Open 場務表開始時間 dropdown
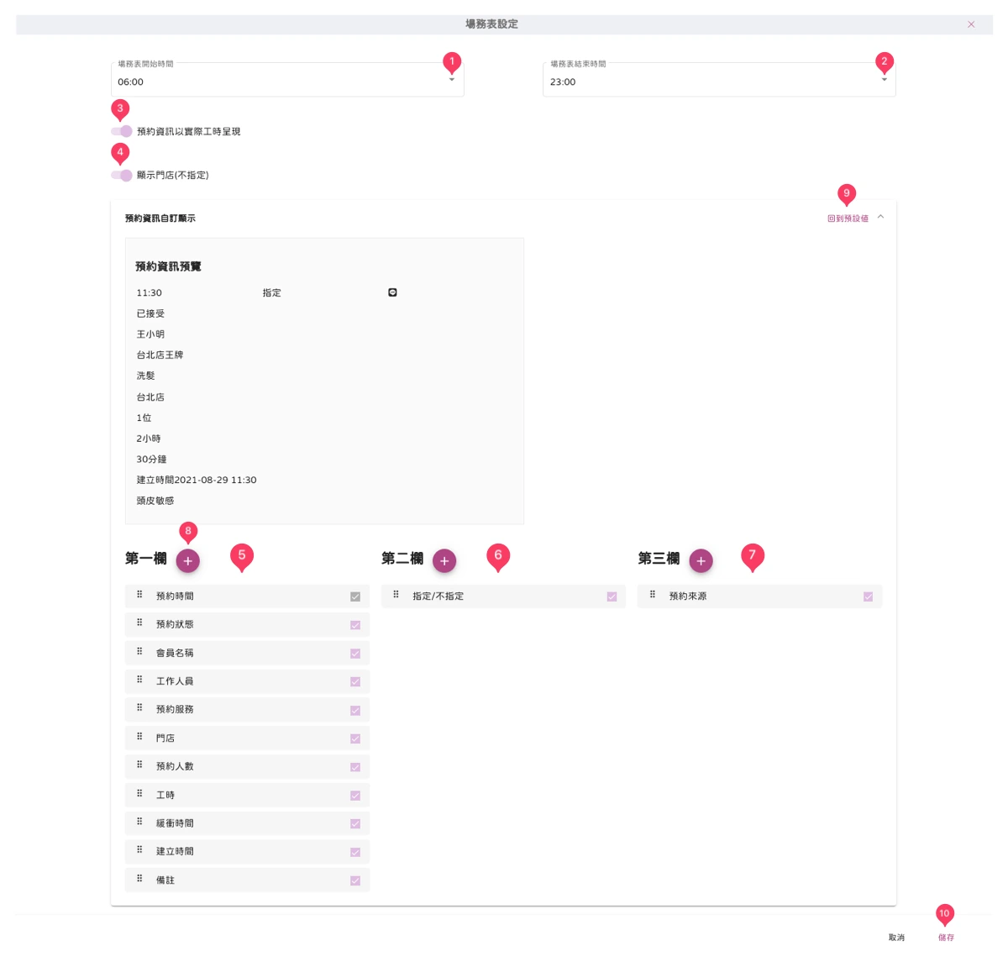The image size is (1008, 967). click(x=287, y=80)
